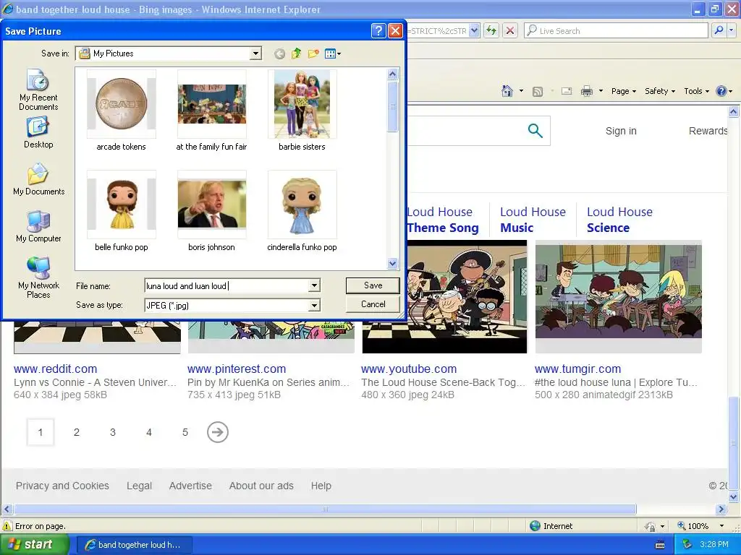Open www.reddit.com result link

click(x=55, y=369)
